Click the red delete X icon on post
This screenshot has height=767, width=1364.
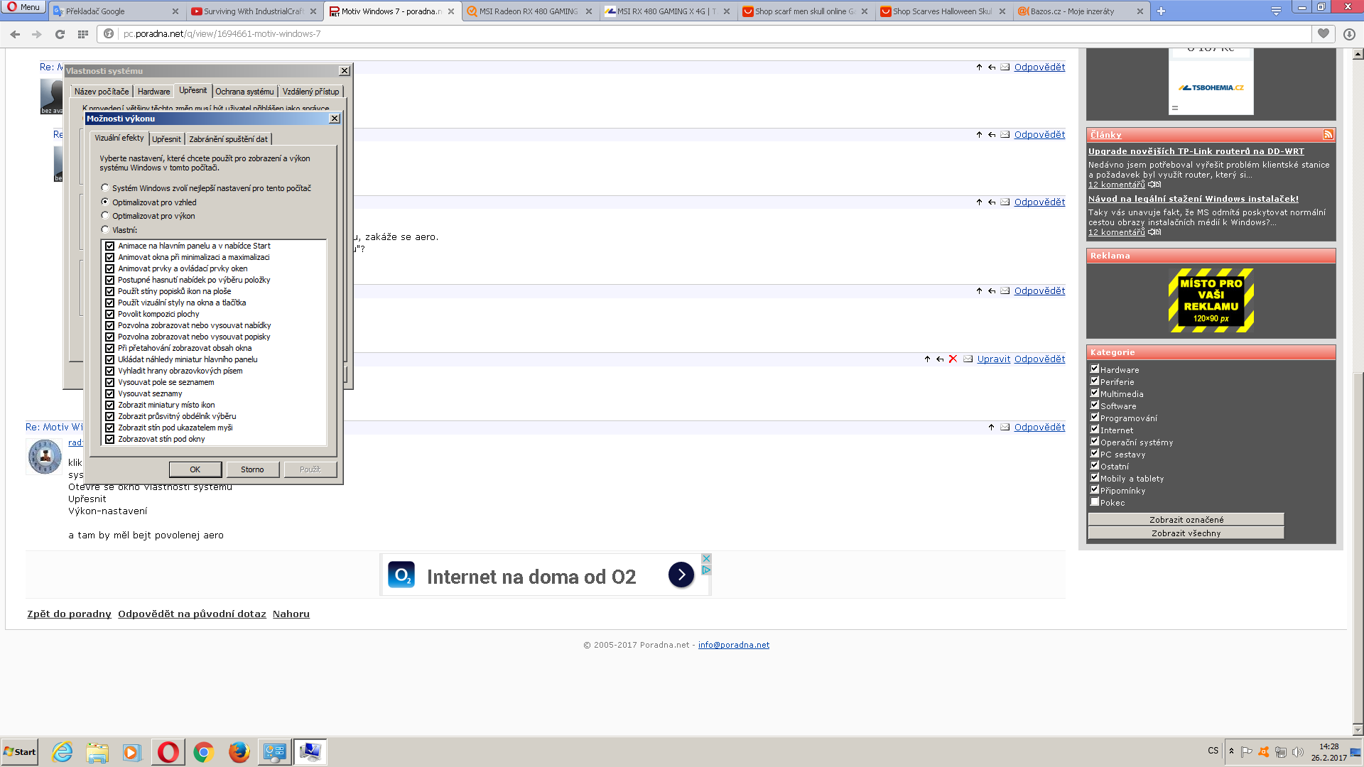point(953,359)
